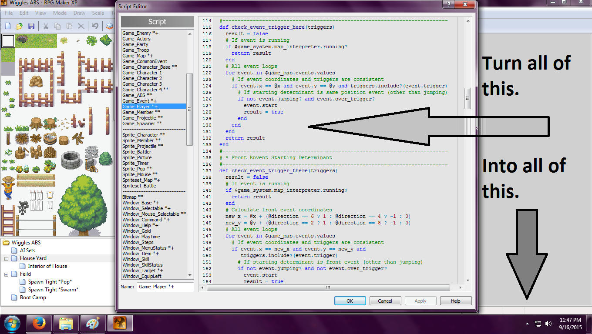Paste using the clipboard toolbar icon
The width and height of the screenshot is (592, 334).
[68, 26]
